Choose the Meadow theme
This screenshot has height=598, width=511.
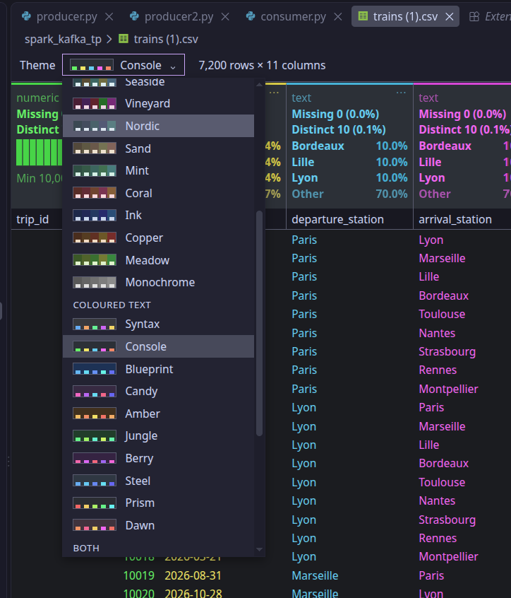(158, 260)
